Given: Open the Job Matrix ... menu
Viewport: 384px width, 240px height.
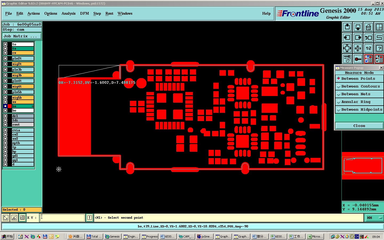Looking at the screenshot, I should (x=22, y=36).
